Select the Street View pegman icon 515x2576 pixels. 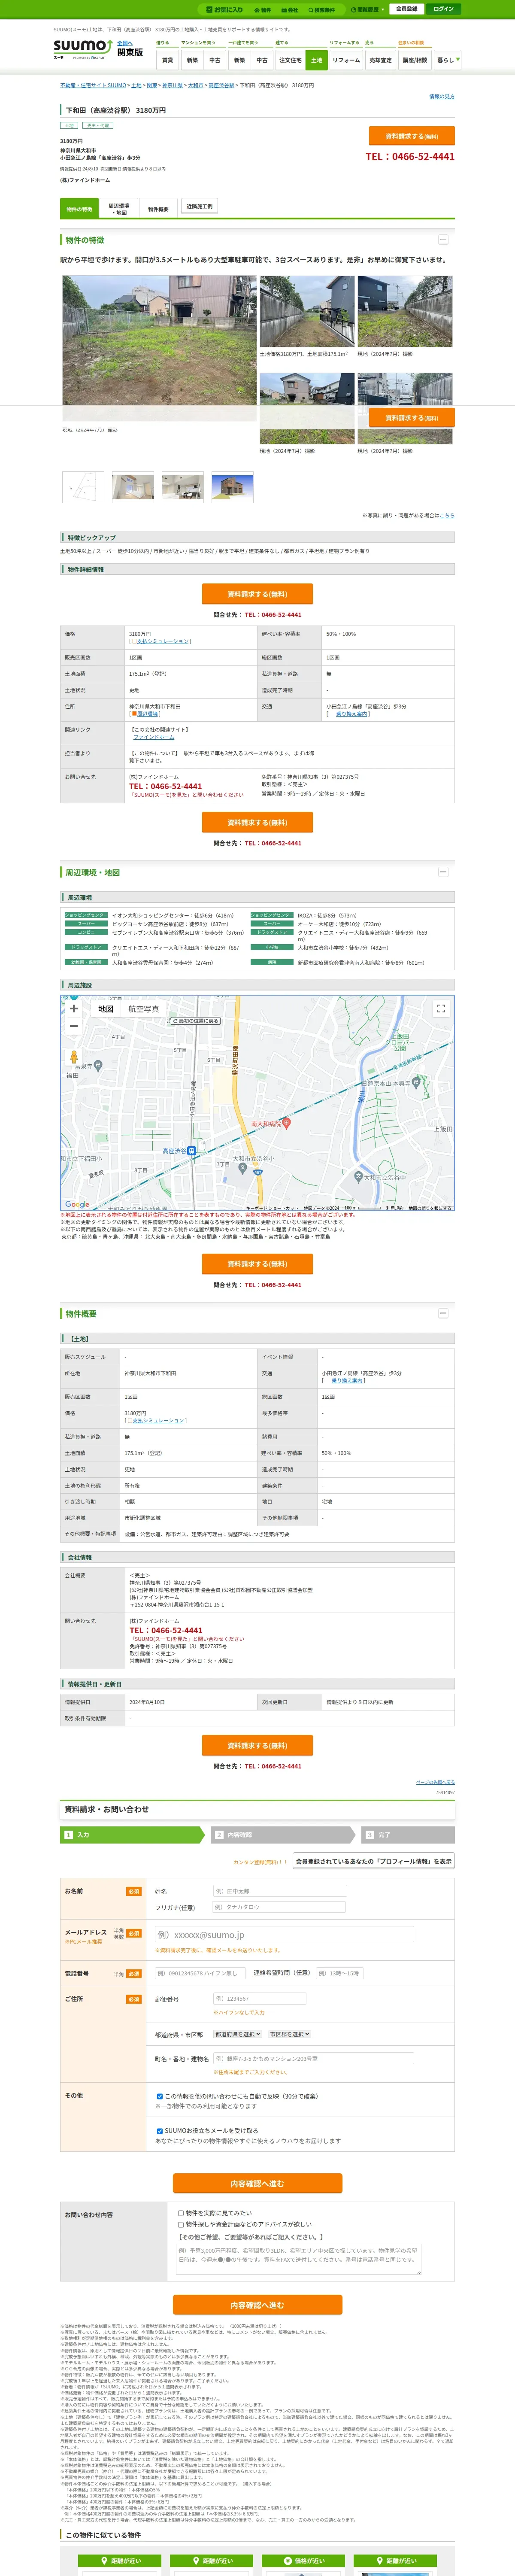pyautogui.click(x=73, y=1056)
